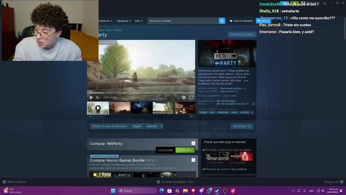Open Lista de deseados from the header
The image size is (346, 195).
241,21
